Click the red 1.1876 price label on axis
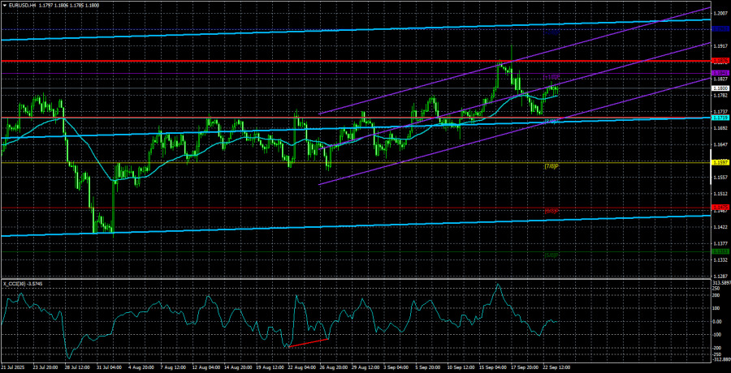The width and height of the screenshot is (731, 373). (x=720, y=61)
